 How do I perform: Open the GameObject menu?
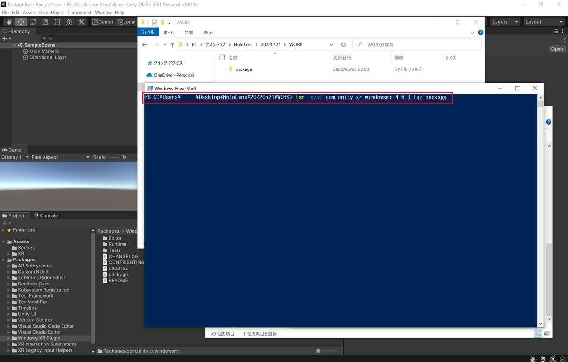pyautogui.click(x=52, y=12)
